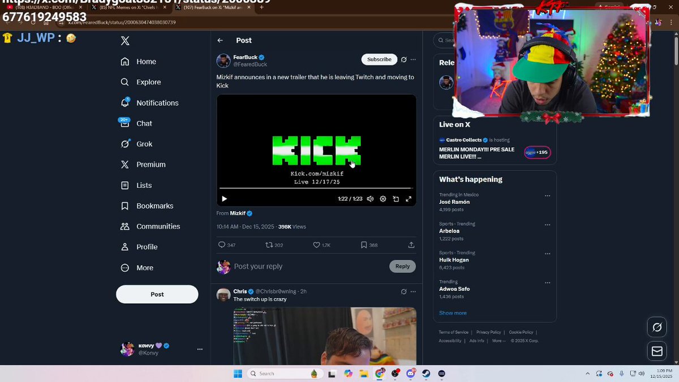Open Profile in the sidebar
This screenshot has width=679, height=382.
[x=139, y=247]
